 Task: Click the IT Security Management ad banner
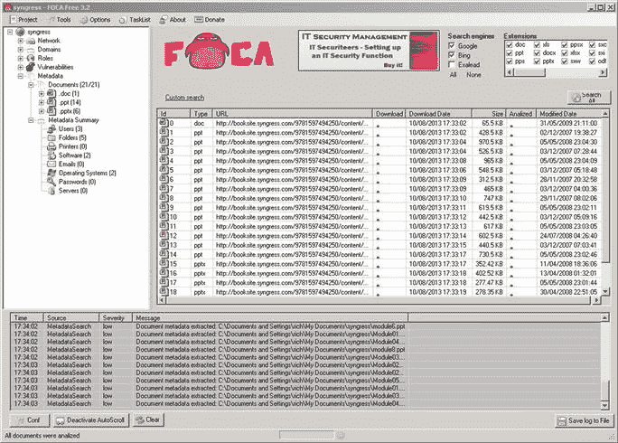coord(369,51)
